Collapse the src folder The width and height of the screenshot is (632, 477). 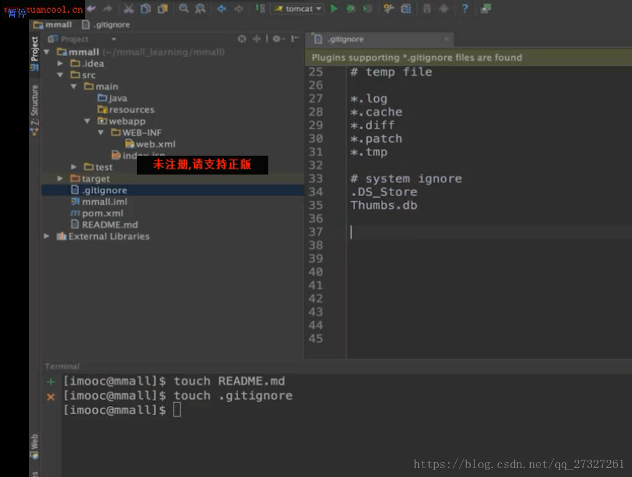pyautogui.click(x=60, y=75)
